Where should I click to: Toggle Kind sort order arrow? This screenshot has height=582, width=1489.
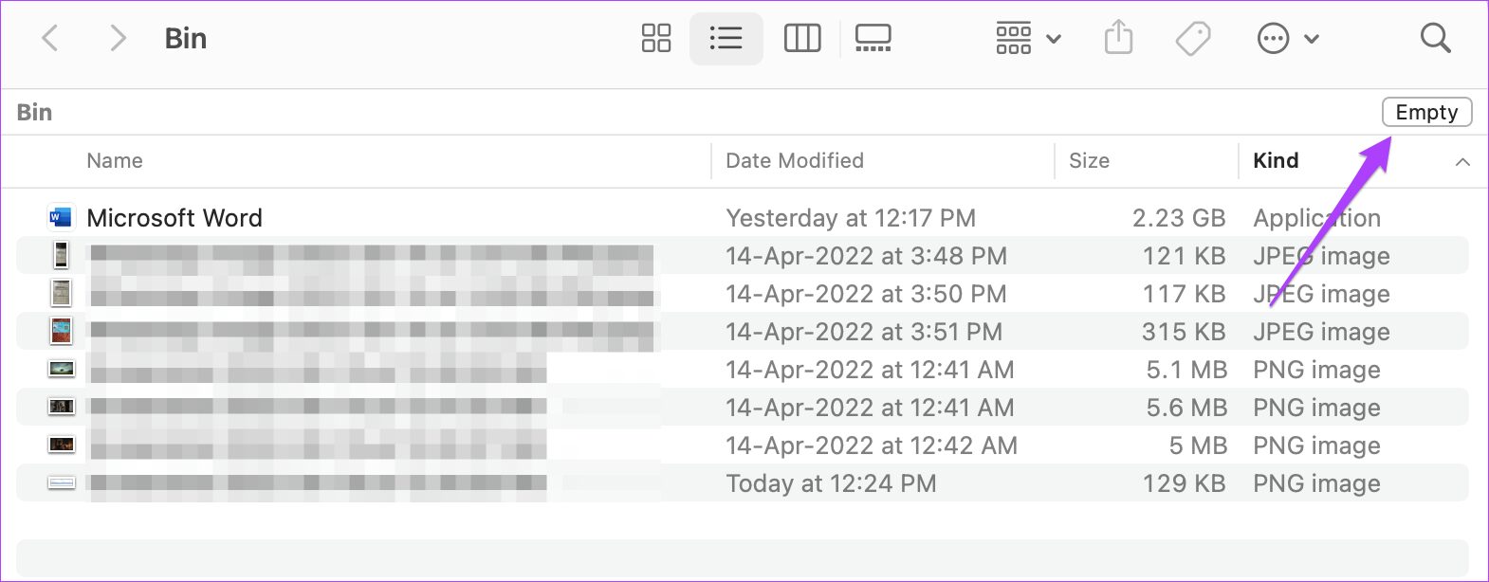coord(1462,162)
